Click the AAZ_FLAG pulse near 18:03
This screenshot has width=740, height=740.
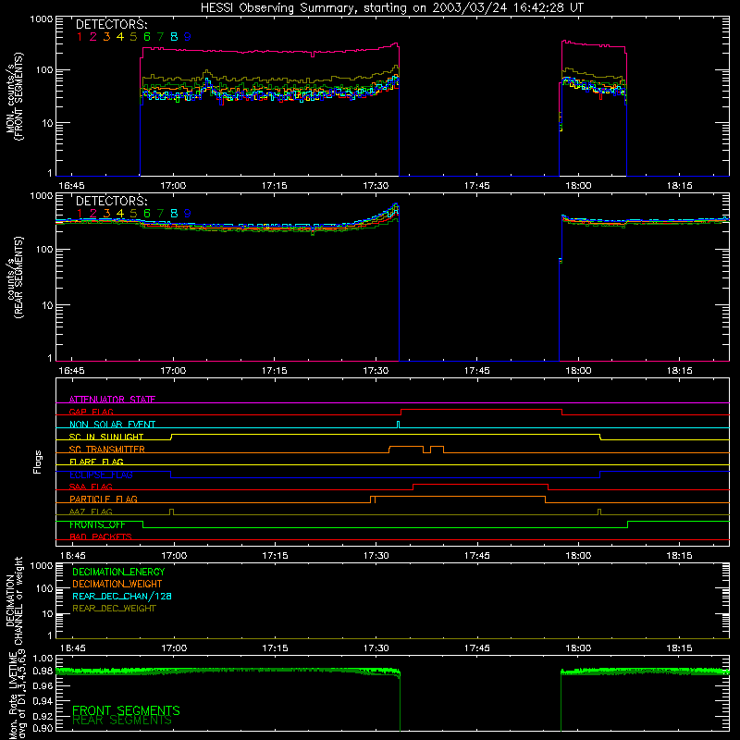point(599,512)
